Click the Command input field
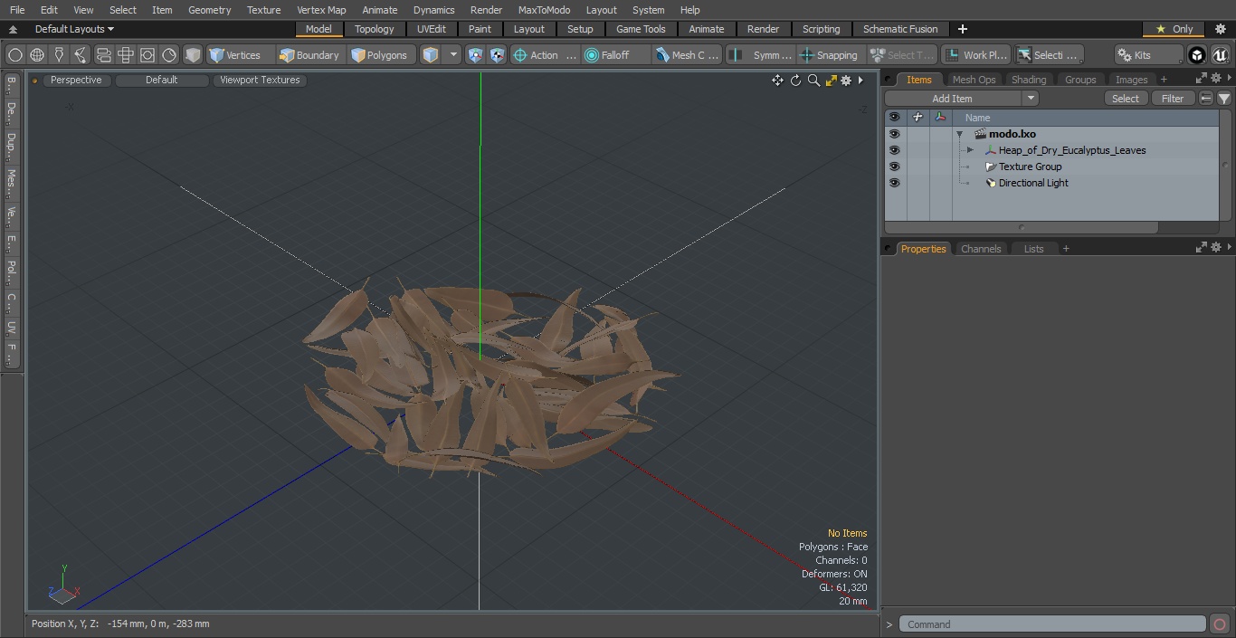This screenshot has width=1236, height=638. 1052,624
